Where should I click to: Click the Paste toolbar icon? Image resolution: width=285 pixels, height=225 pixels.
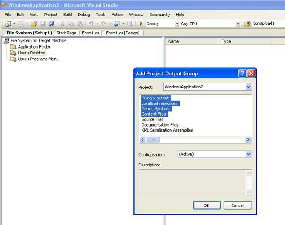[x=80, y=24]
